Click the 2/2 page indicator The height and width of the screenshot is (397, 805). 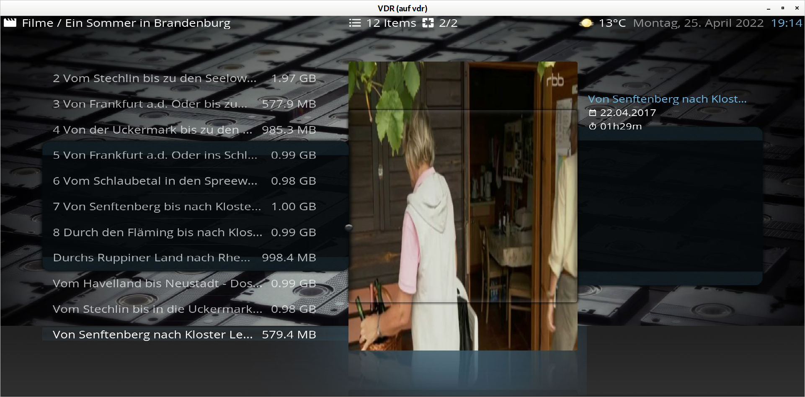pos(448,23)
